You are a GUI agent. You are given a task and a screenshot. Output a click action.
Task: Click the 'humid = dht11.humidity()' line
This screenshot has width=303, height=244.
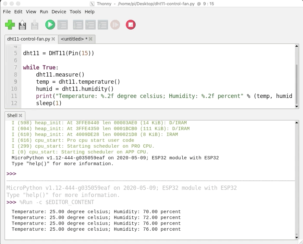click(75, 89)
